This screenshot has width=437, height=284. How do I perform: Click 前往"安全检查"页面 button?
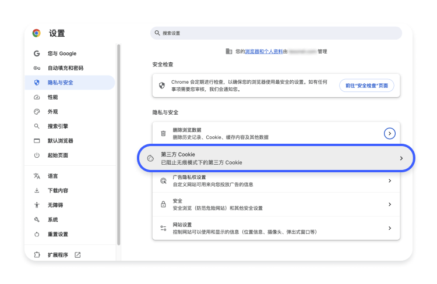[366, 86]
